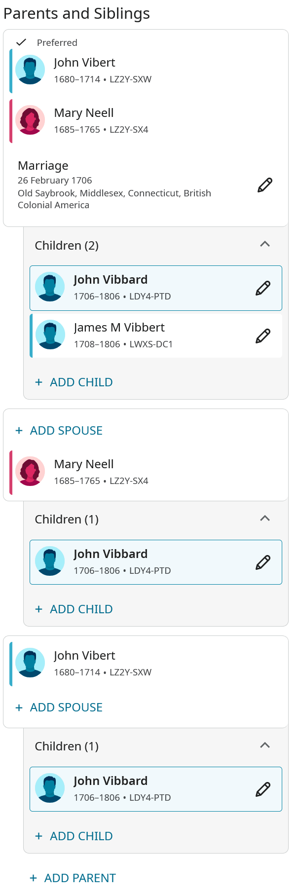Image resolution: width=300 pixels, height=893 pixels.
Task: Click the plus icon beside Add Parent
Action: tap(34, 878)
